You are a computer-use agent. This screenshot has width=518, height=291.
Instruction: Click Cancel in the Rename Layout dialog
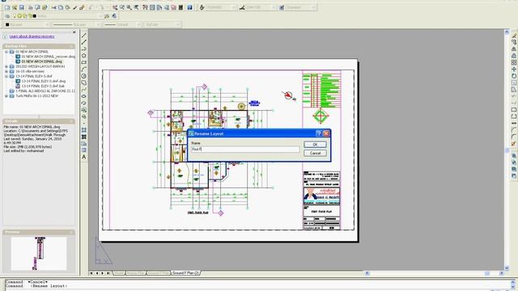pos(315,153)
